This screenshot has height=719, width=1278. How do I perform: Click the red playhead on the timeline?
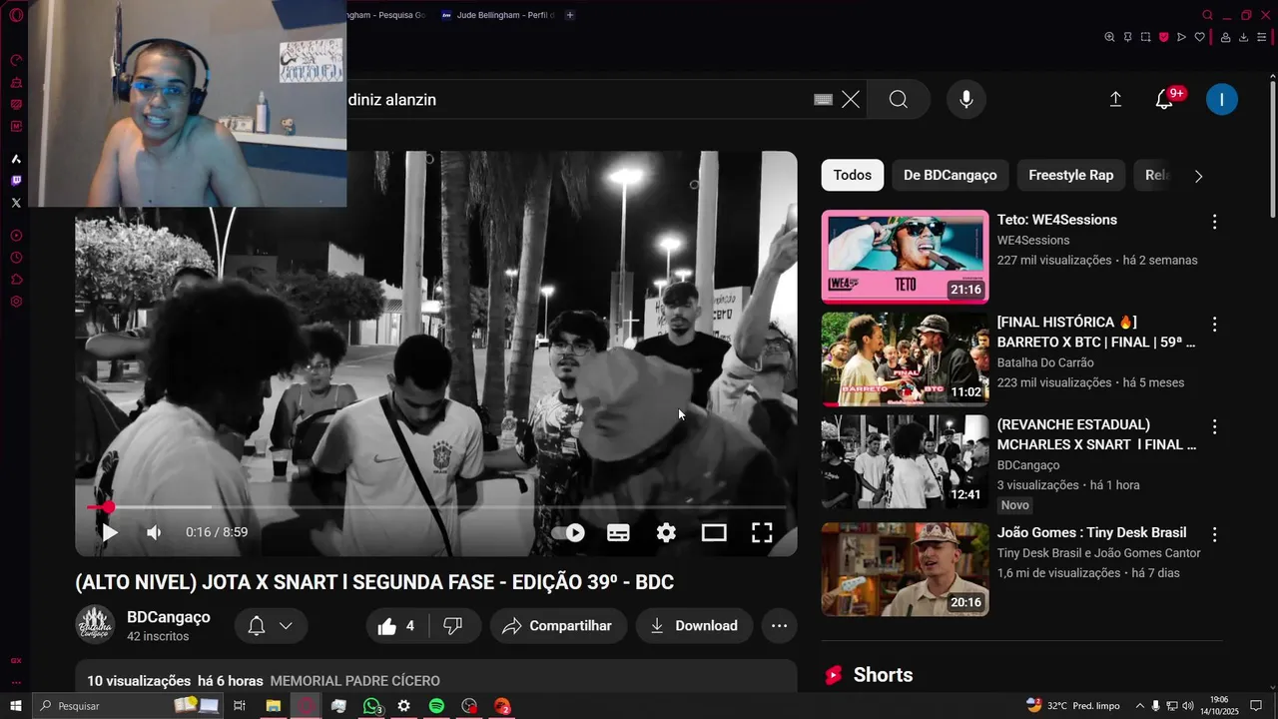108,507
